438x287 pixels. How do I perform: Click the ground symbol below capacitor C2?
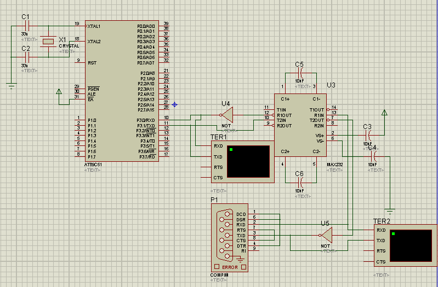pos(11,85)
